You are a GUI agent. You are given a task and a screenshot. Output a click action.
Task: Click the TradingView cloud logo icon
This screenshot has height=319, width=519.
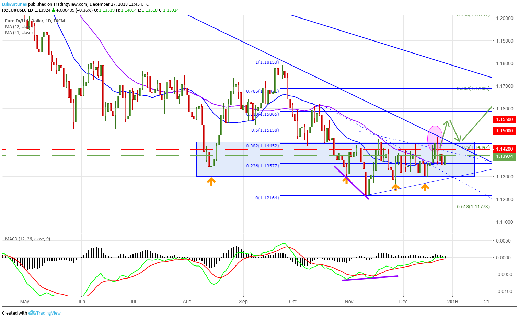[32, 313]
